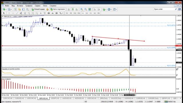Tile chart windows with grid icon
This screenshot has width=183, height=103.
[x=89, y=9]
